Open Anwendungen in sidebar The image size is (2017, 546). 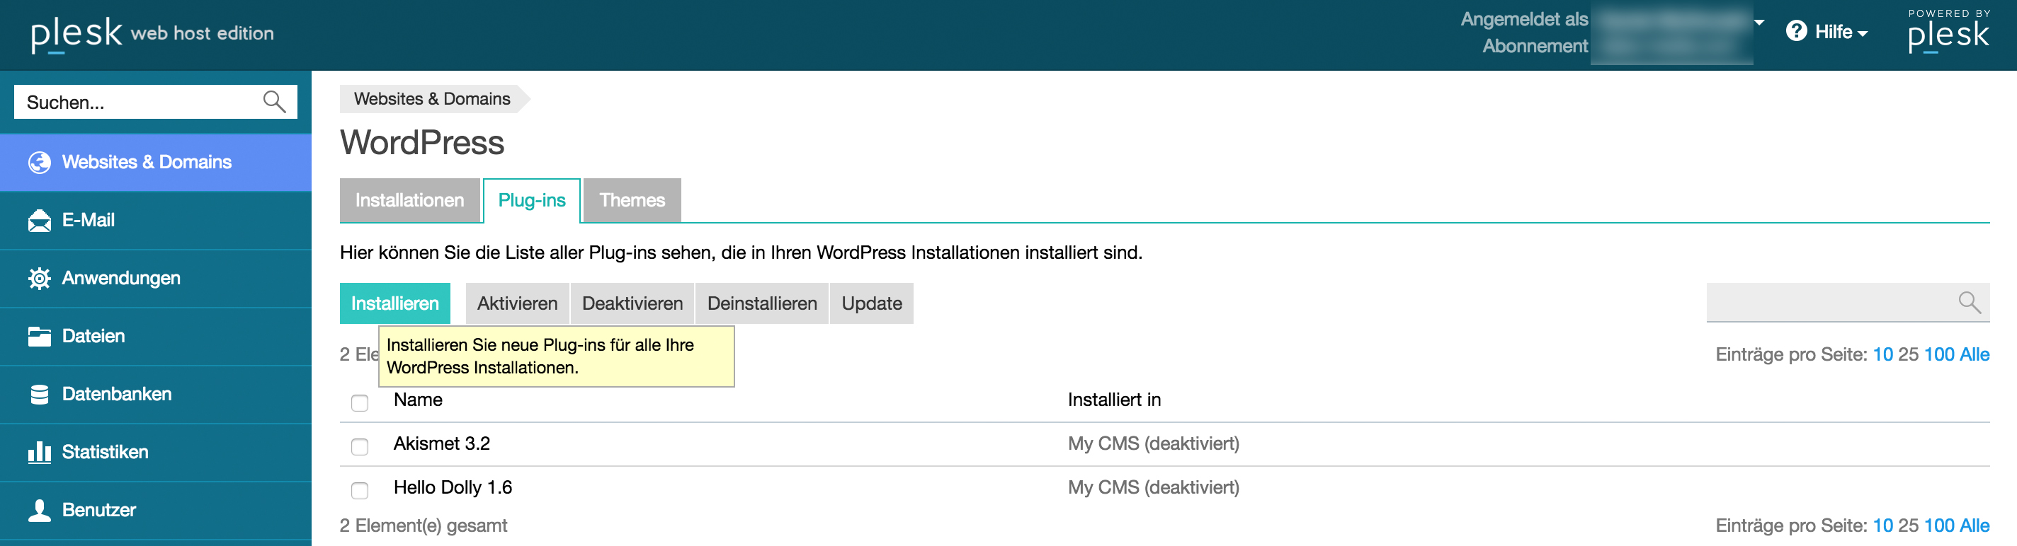tap(156, 279)
